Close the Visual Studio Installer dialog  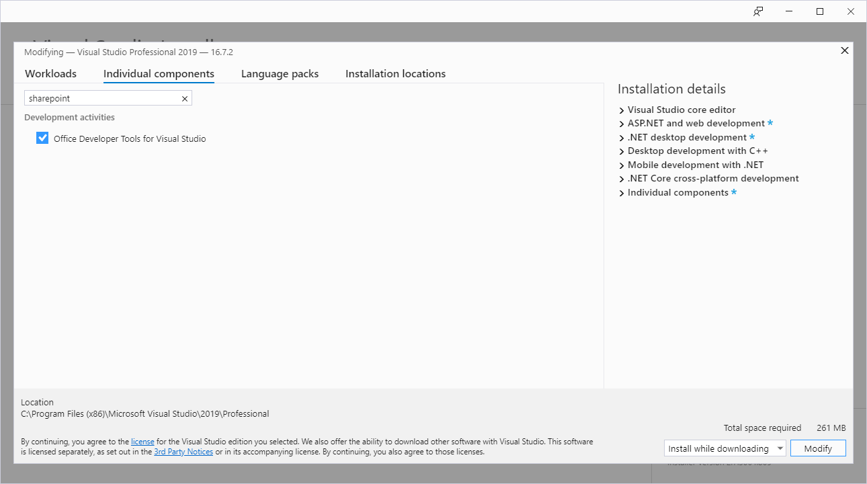coord(844,50)
